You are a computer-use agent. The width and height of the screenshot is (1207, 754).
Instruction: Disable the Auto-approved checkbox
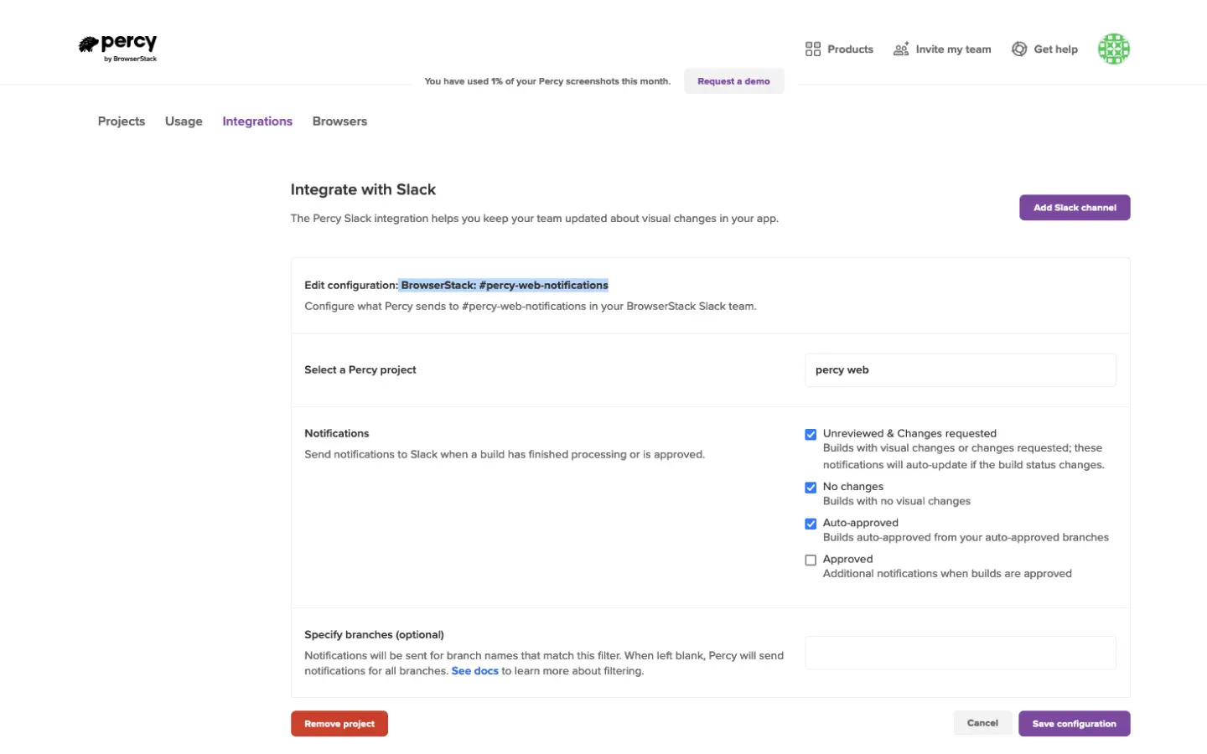coord(811,524)
